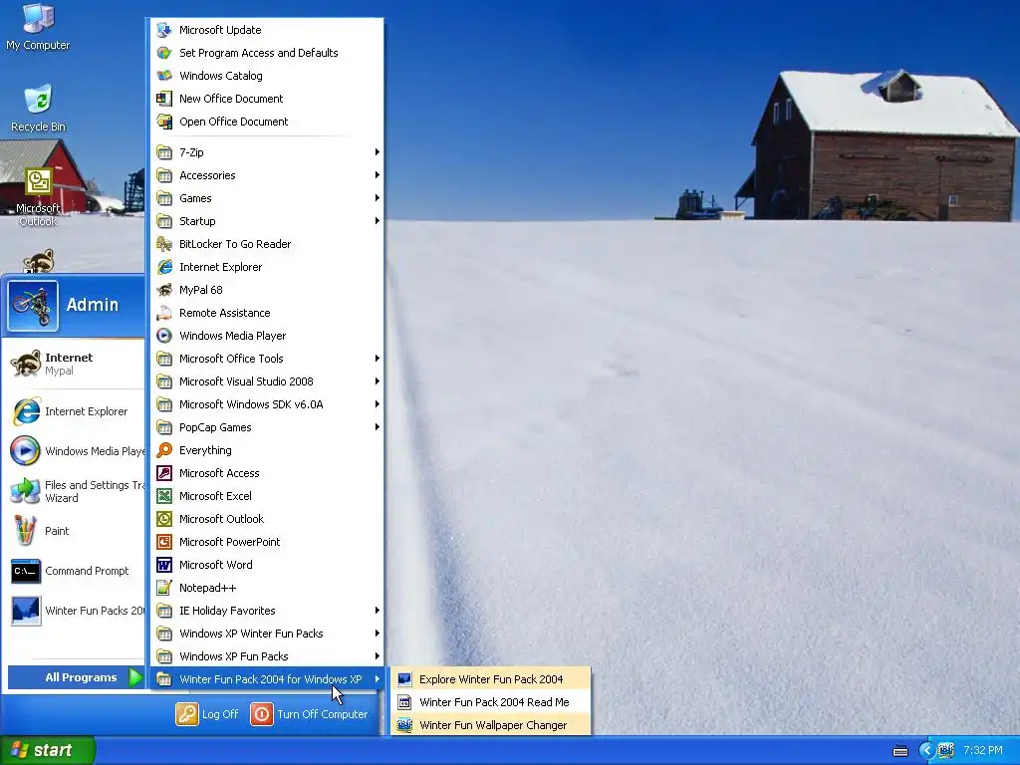Open Remote Assistance icon
The image size is (1020, 765).
tap(164, 313)
